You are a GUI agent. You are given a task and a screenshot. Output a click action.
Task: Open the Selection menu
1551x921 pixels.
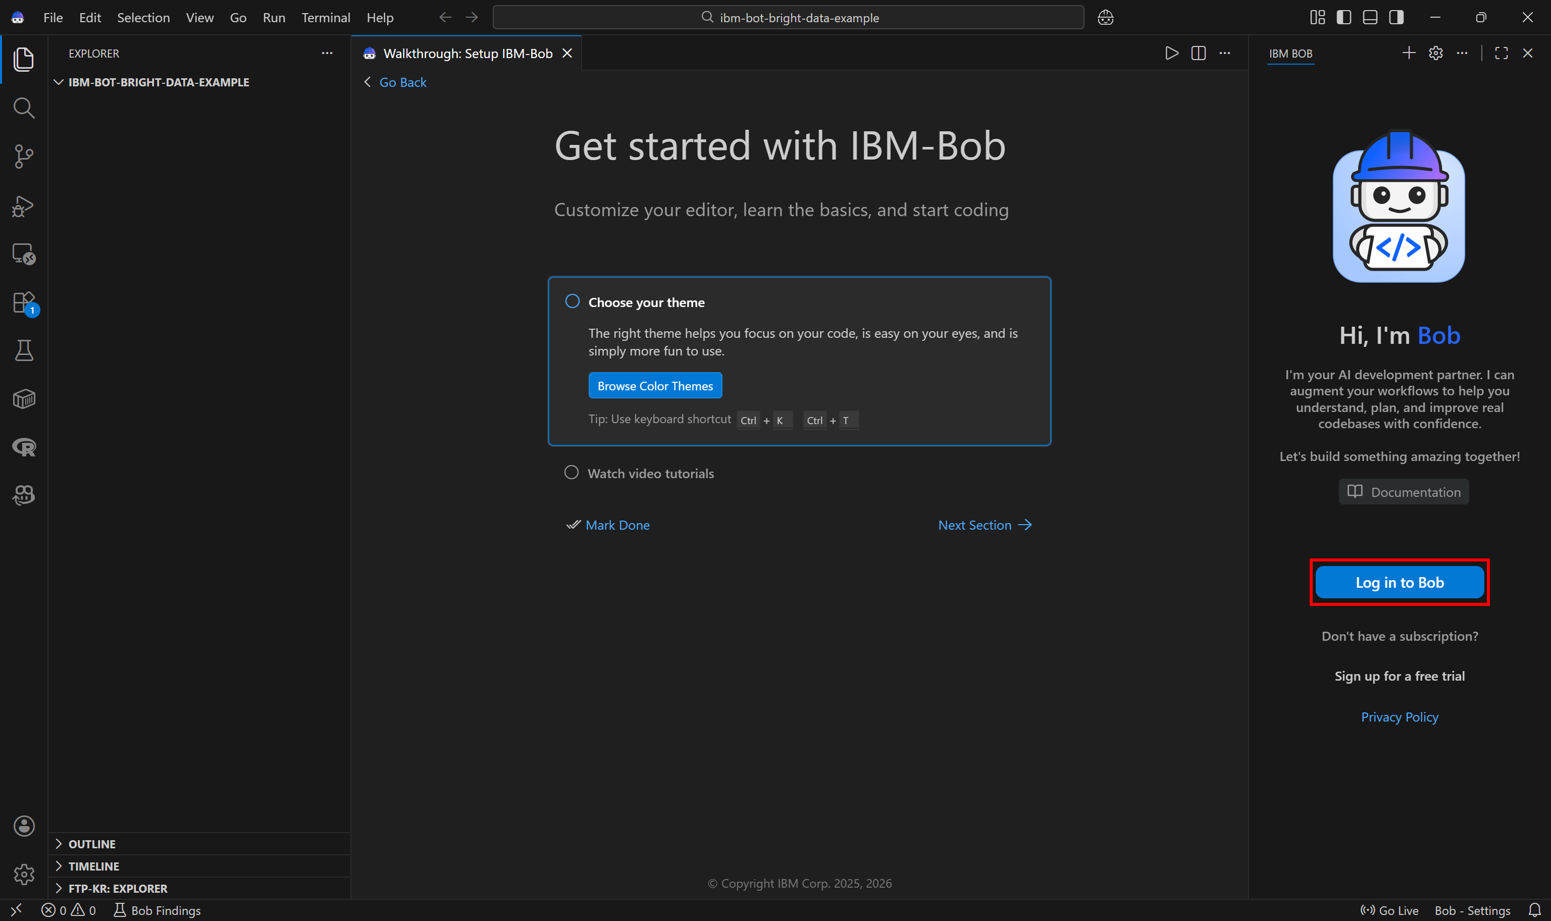pyautogui.click(x=143, y=17)
